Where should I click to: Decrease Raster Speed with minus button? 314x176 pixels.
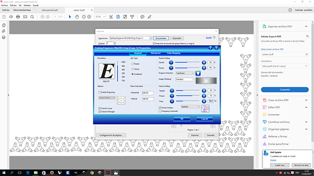tap(171, 63)
